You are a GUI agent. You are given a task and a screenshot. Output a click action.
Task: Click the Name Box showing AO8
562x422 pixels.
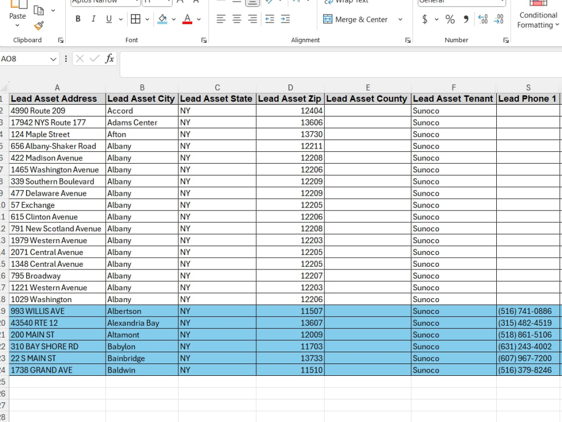coord(24,59)
